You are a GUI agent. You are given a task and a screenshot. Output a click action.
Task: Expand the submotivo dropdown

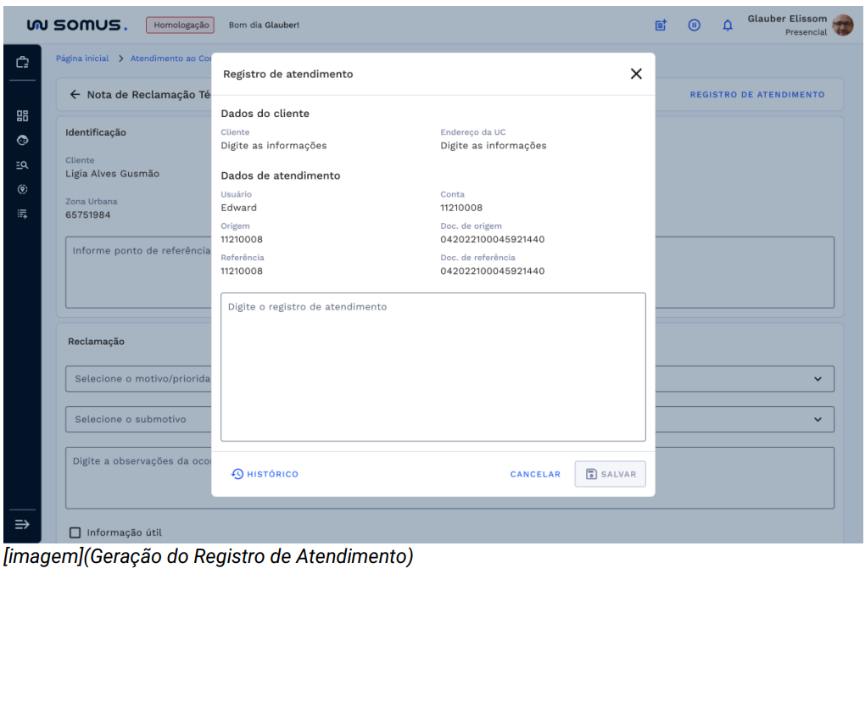[x=818, y=419]
